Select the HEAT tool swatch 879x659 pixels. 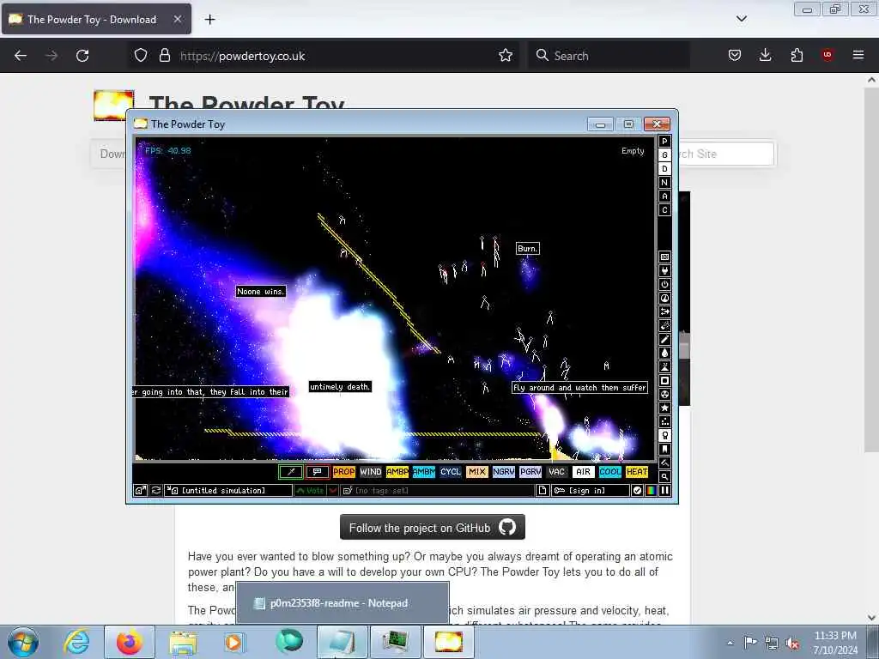pos(637,472)
